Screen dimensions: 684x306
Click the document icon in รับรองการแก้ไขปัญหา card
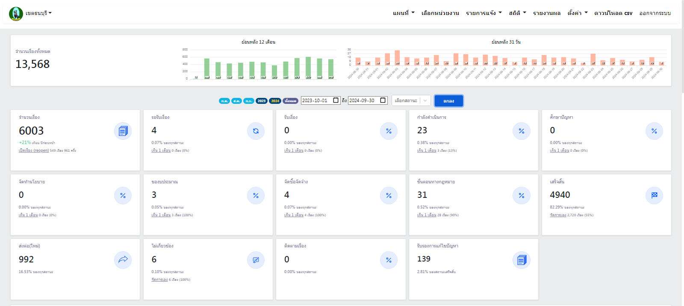[x=521, y=260]
